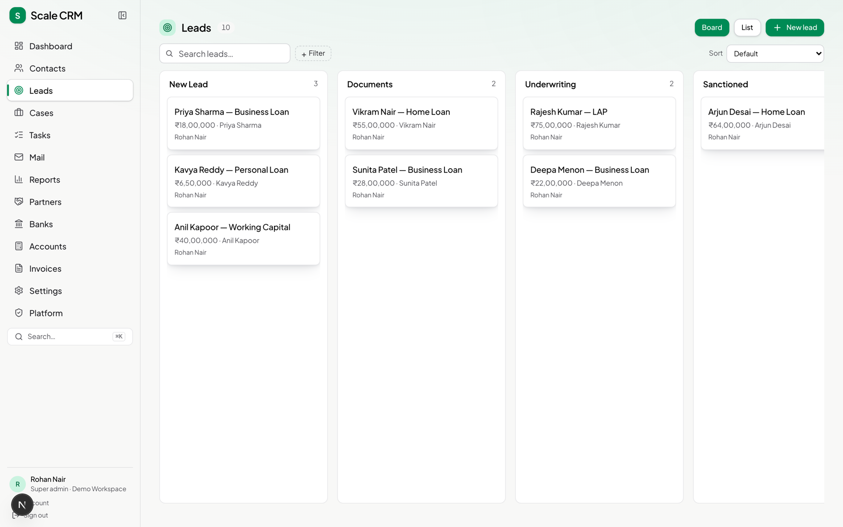
Task: Click the Underwriting column header
Action: click(550, 84)
